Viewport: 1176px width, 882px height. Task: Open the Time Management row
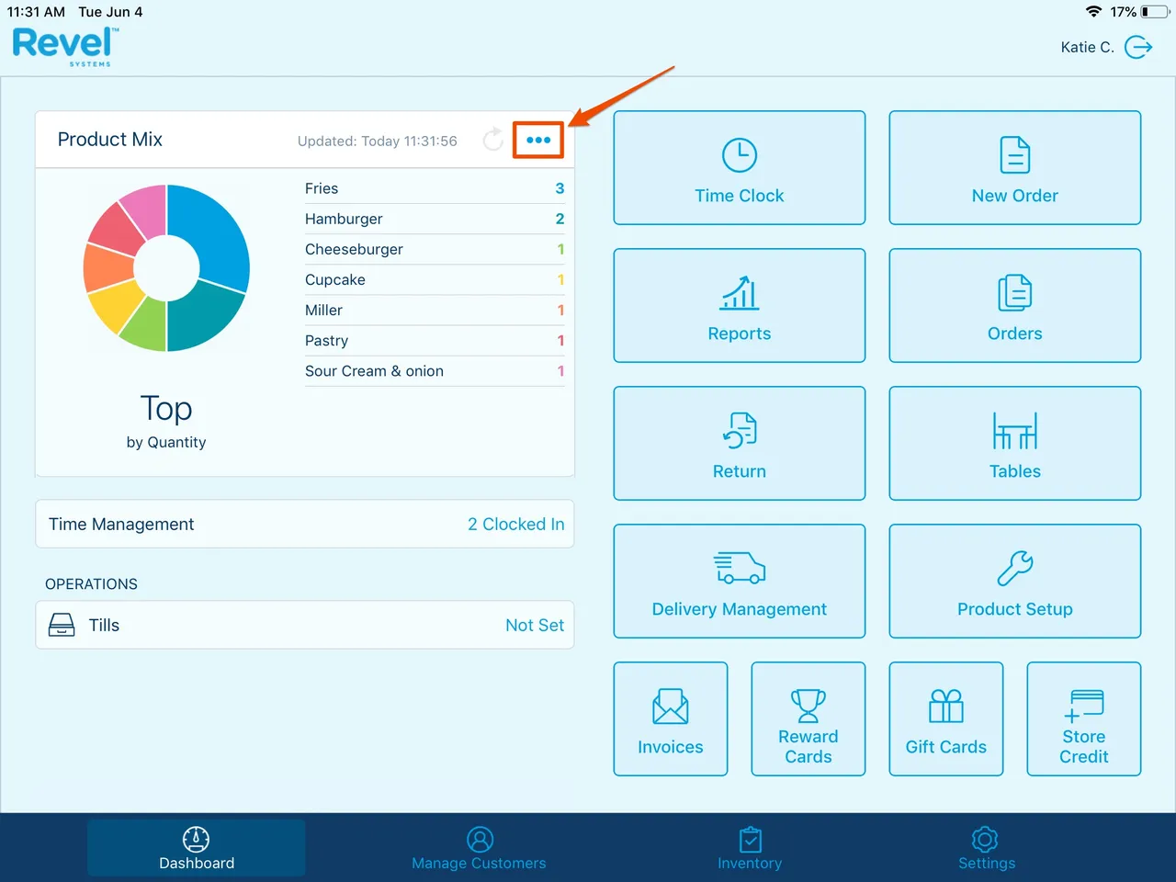[x=305, y=524]
